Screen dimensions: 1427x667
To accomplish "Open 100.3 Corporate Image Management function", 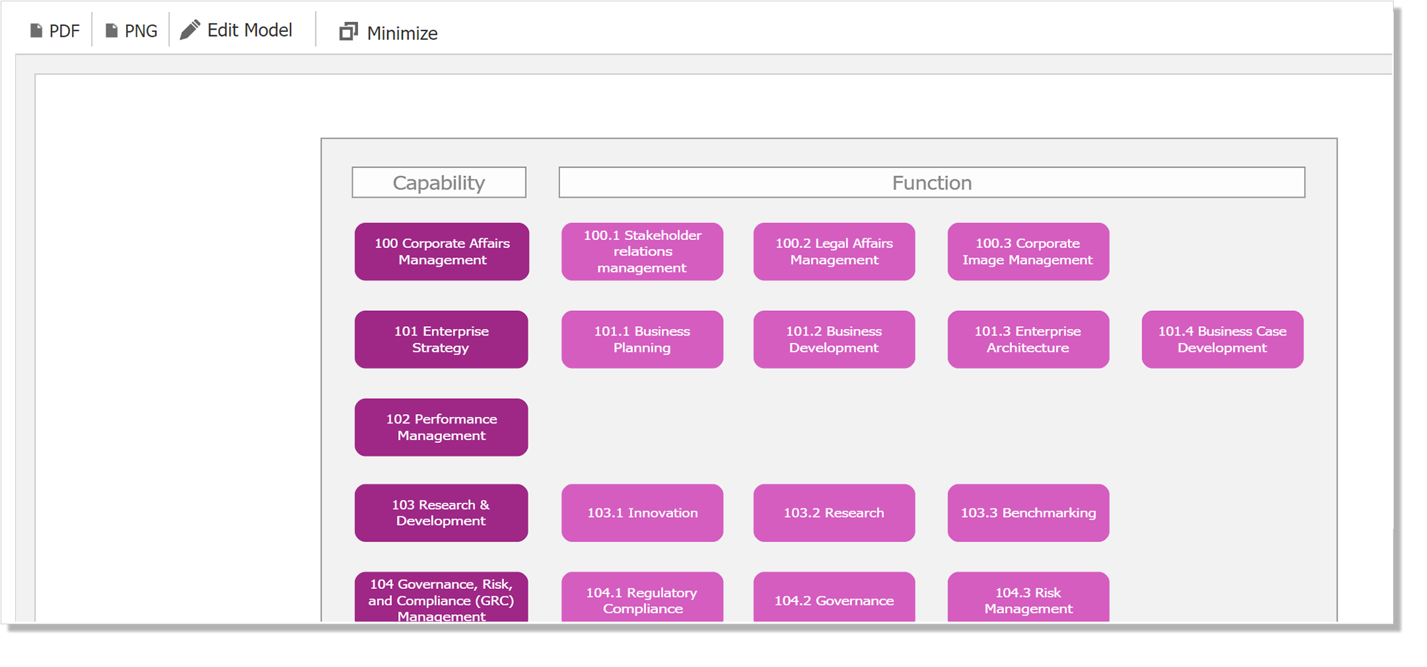I will (x=1028, y=251).
